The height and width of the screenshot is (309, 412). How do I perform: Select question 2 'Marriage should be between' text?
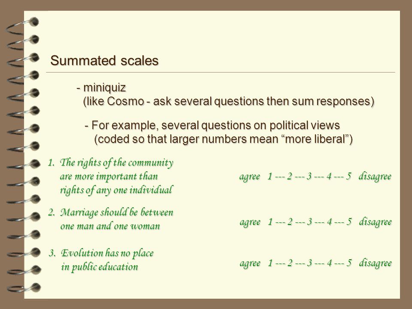point(111,219)
